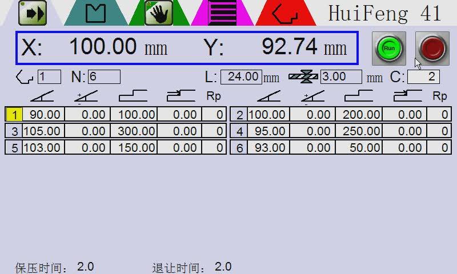Screen dimensions: 457x274
Task: Click the left retract distance icon
Action: pyautogui.click(x=181, y=96)
